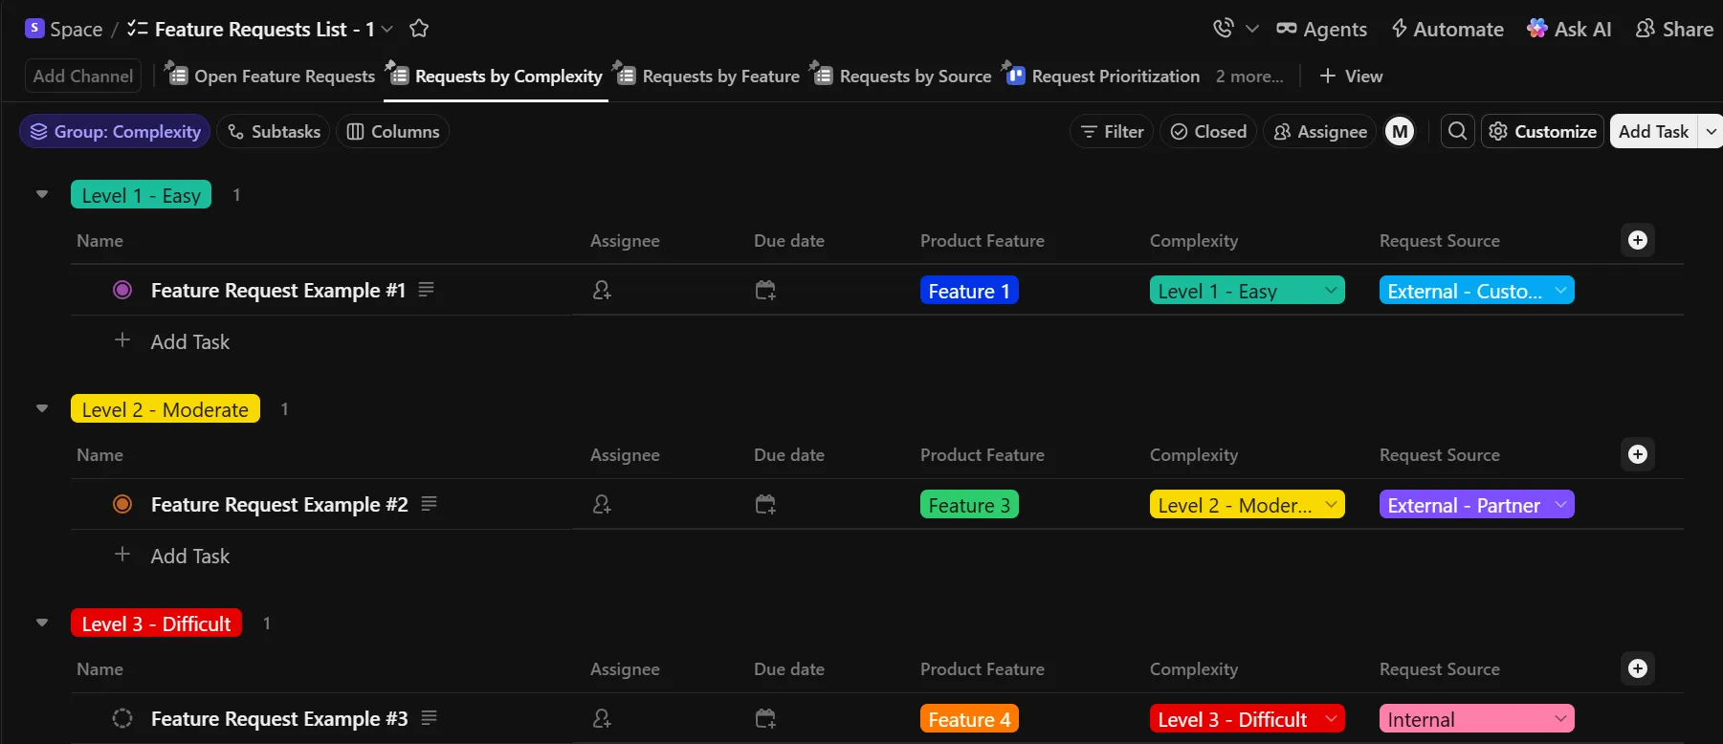
Task: Select the Requests by Complexity tab
Action: click(495, 76)
